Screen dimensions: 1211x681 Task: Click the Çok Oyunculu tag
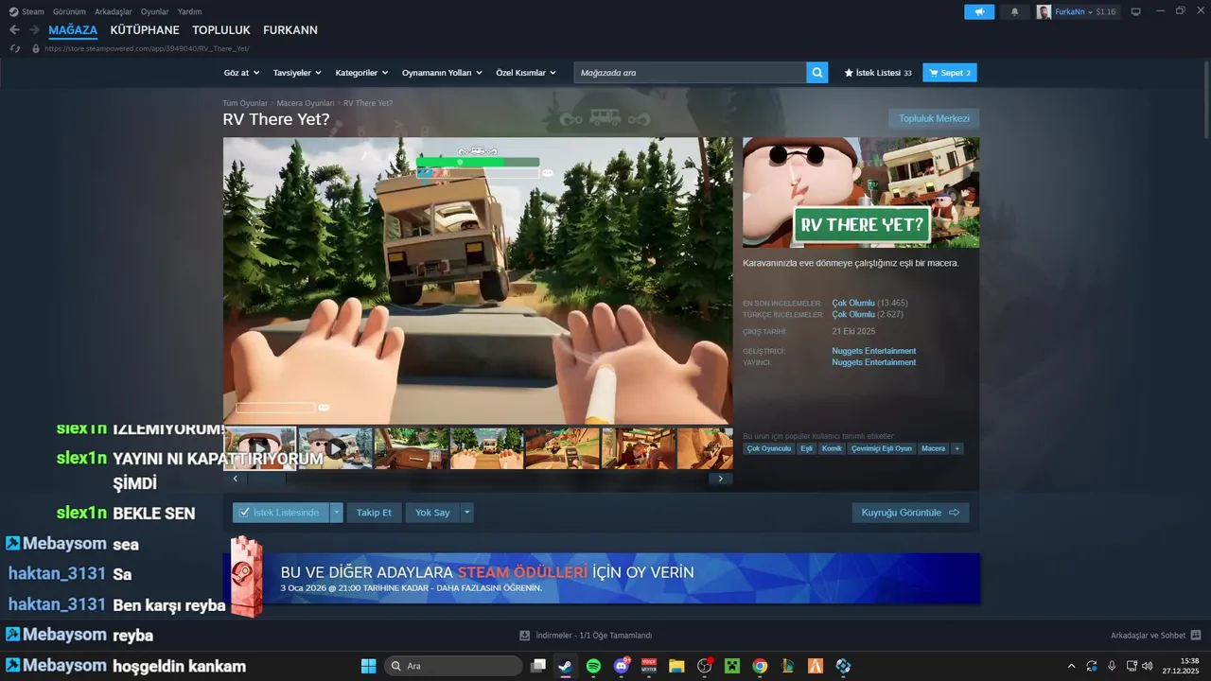pos(769,448)
